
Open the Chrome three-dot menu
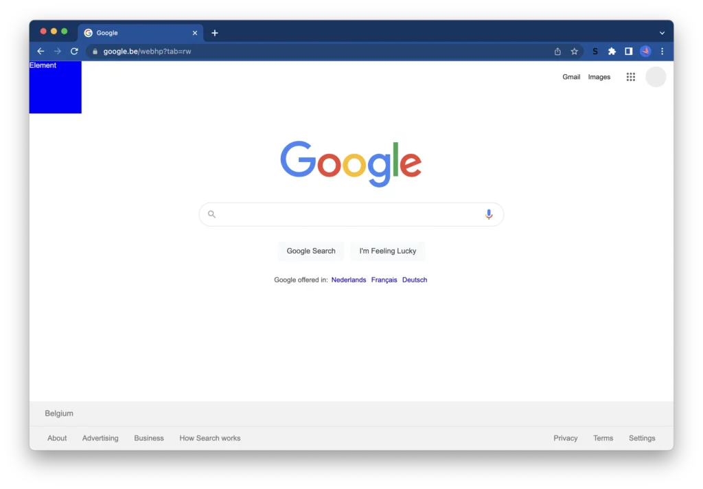click(x=662, y=51)
